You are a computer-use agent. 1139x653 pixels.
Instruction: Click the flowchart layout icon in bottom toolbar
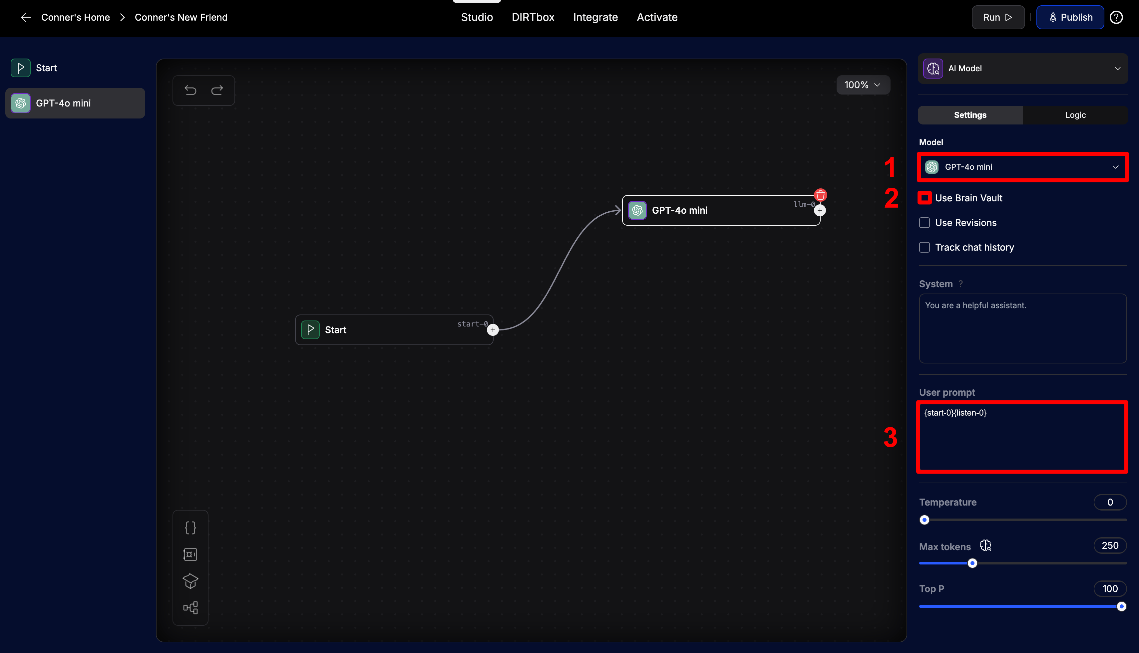point(190,608)
